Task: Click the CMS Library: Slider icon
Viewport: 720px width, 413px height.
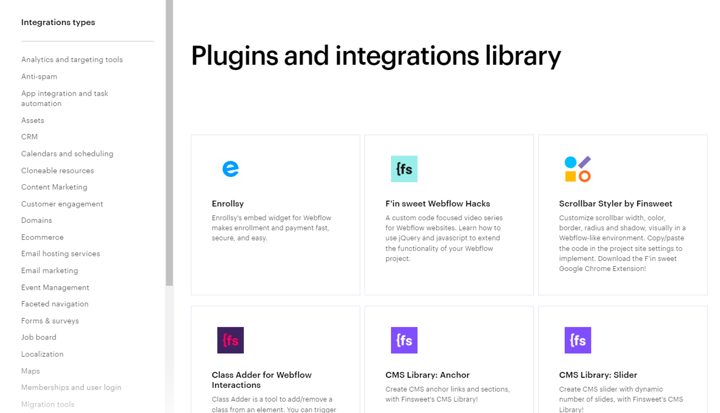Action: tap(578, 340)
